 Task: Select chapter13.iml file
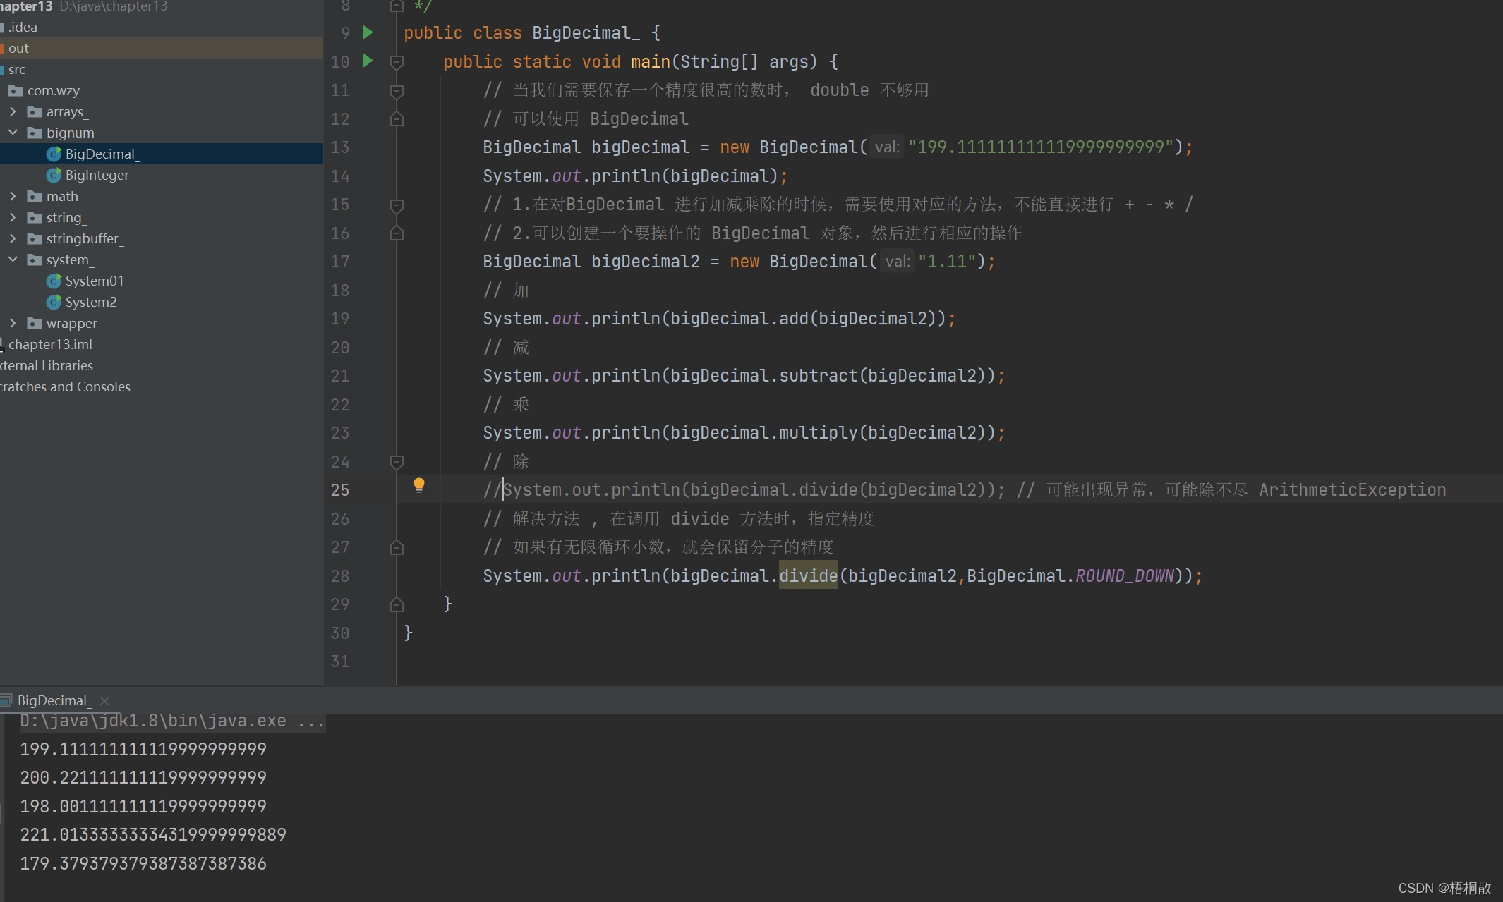(x=50, y=344)
